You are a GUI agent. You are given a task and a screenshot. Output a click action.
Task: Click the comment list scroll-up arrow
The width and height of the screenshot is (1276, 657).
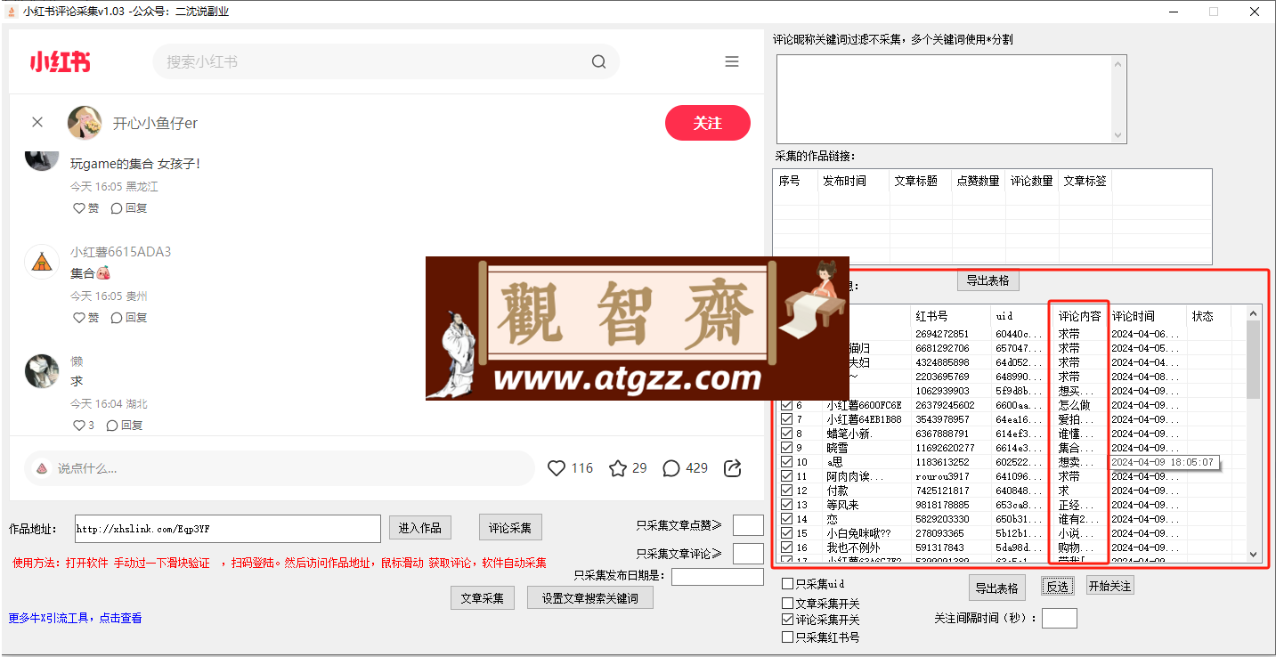coord(1254,313)
